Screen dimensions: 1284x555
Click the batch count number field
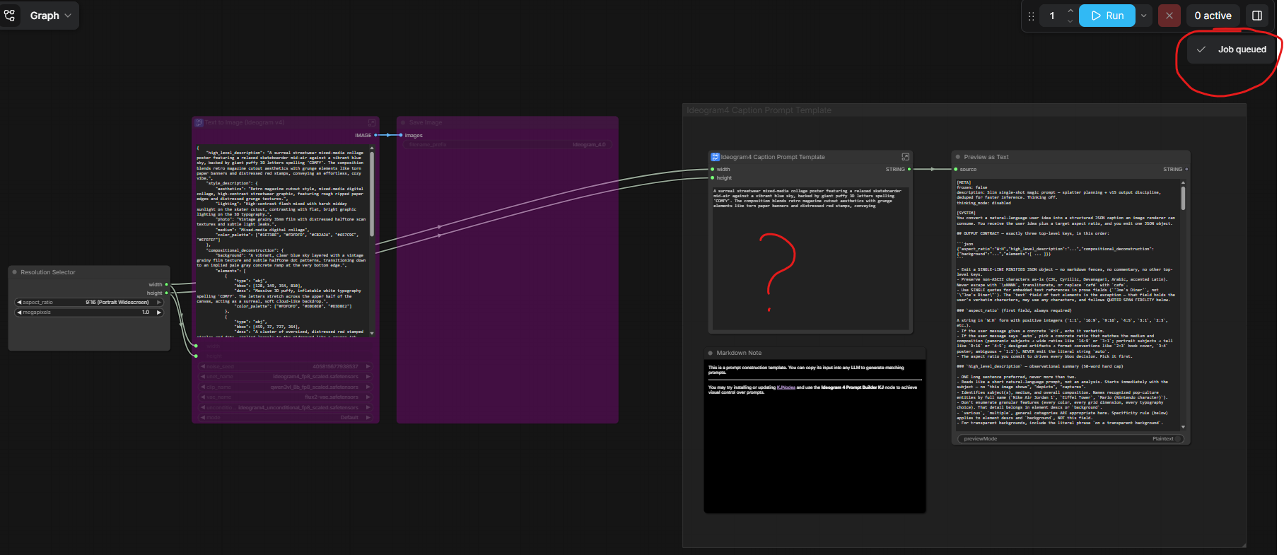tap(1052, 16)
